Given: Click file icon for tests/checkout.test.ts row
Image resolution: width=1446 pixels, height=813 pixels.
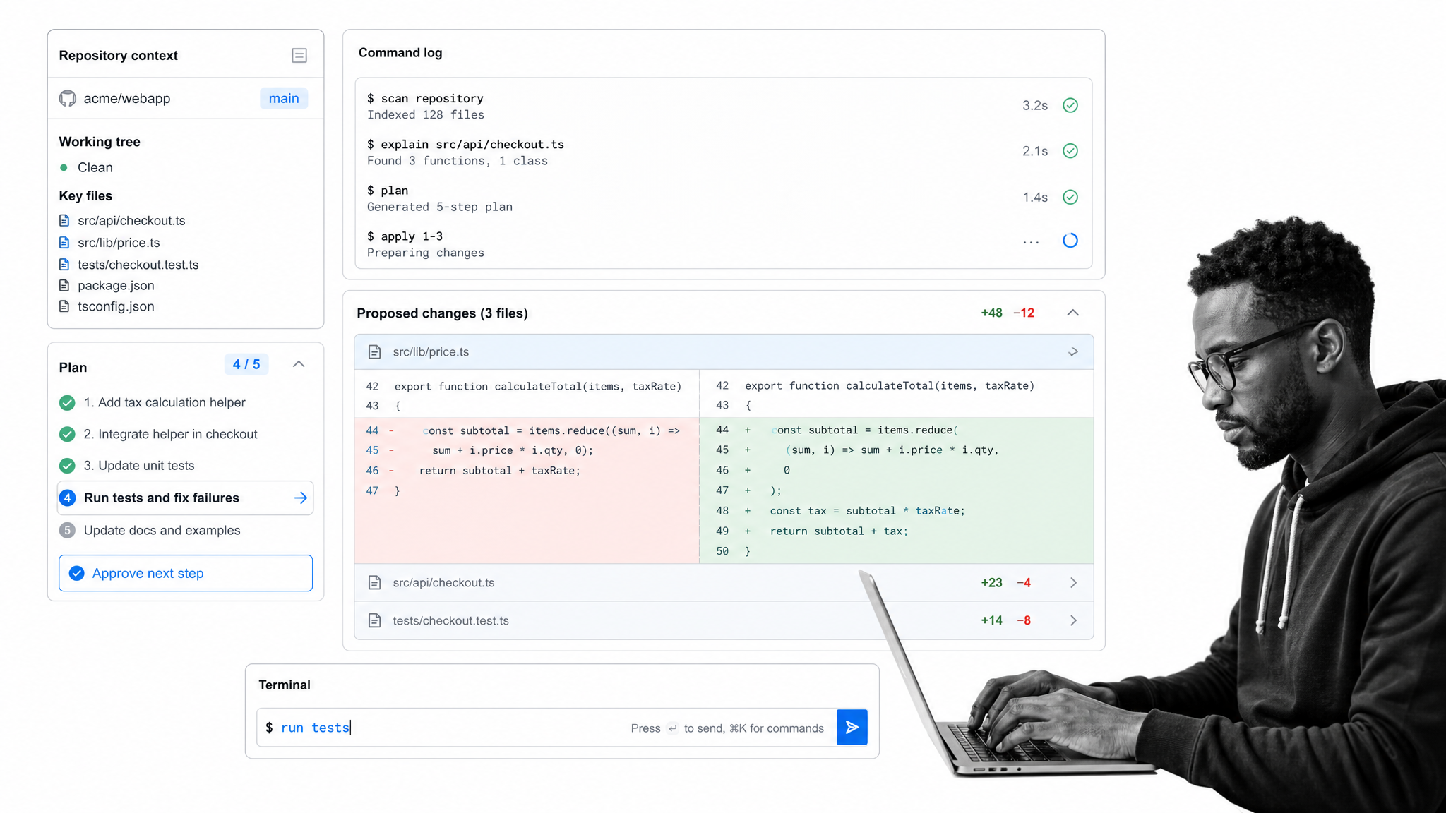Looking at the screenshot, I should coord(375,620).
